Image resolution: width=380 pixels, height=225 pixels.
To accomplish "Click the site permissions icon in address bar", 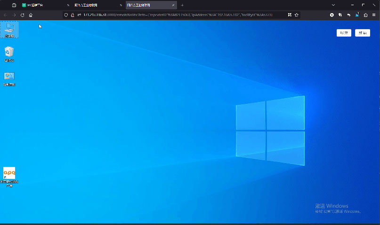I will [x=79, y=15].
